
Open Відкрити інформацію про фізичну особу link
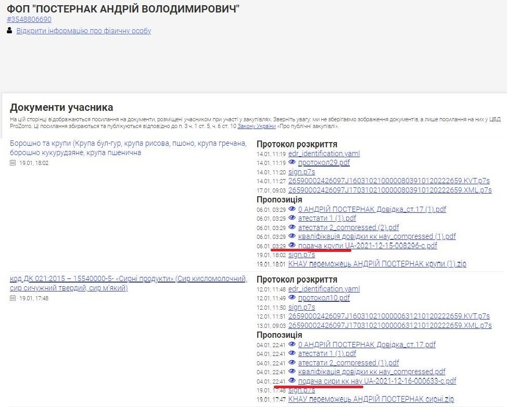83,31
